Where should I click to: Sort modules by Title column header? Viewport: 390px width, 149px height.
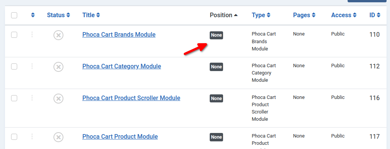click(x=91, y=15)
